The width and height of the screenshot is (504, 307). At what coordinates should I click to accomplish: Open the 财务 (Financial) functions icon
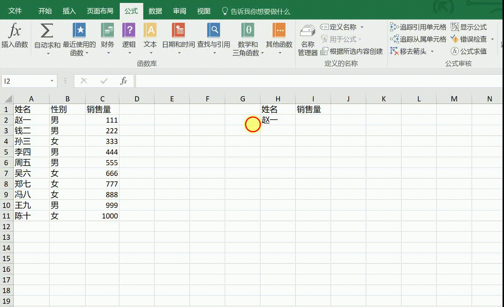[x=108, y=30]
